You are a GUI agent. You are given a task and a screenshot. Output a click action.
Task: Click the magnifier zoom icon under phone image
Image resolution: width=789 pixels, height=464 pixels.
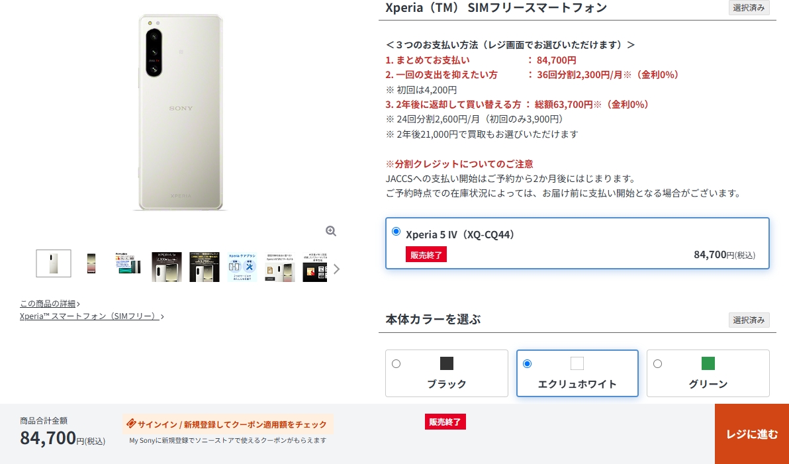pyautogui.click(x=330, y=231)
